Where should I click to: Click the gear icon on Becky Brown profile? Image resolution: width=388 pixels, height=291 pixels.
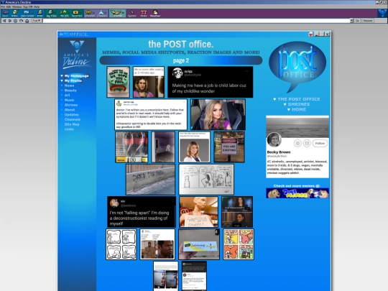pyautogui.click(x=297, y=143)
